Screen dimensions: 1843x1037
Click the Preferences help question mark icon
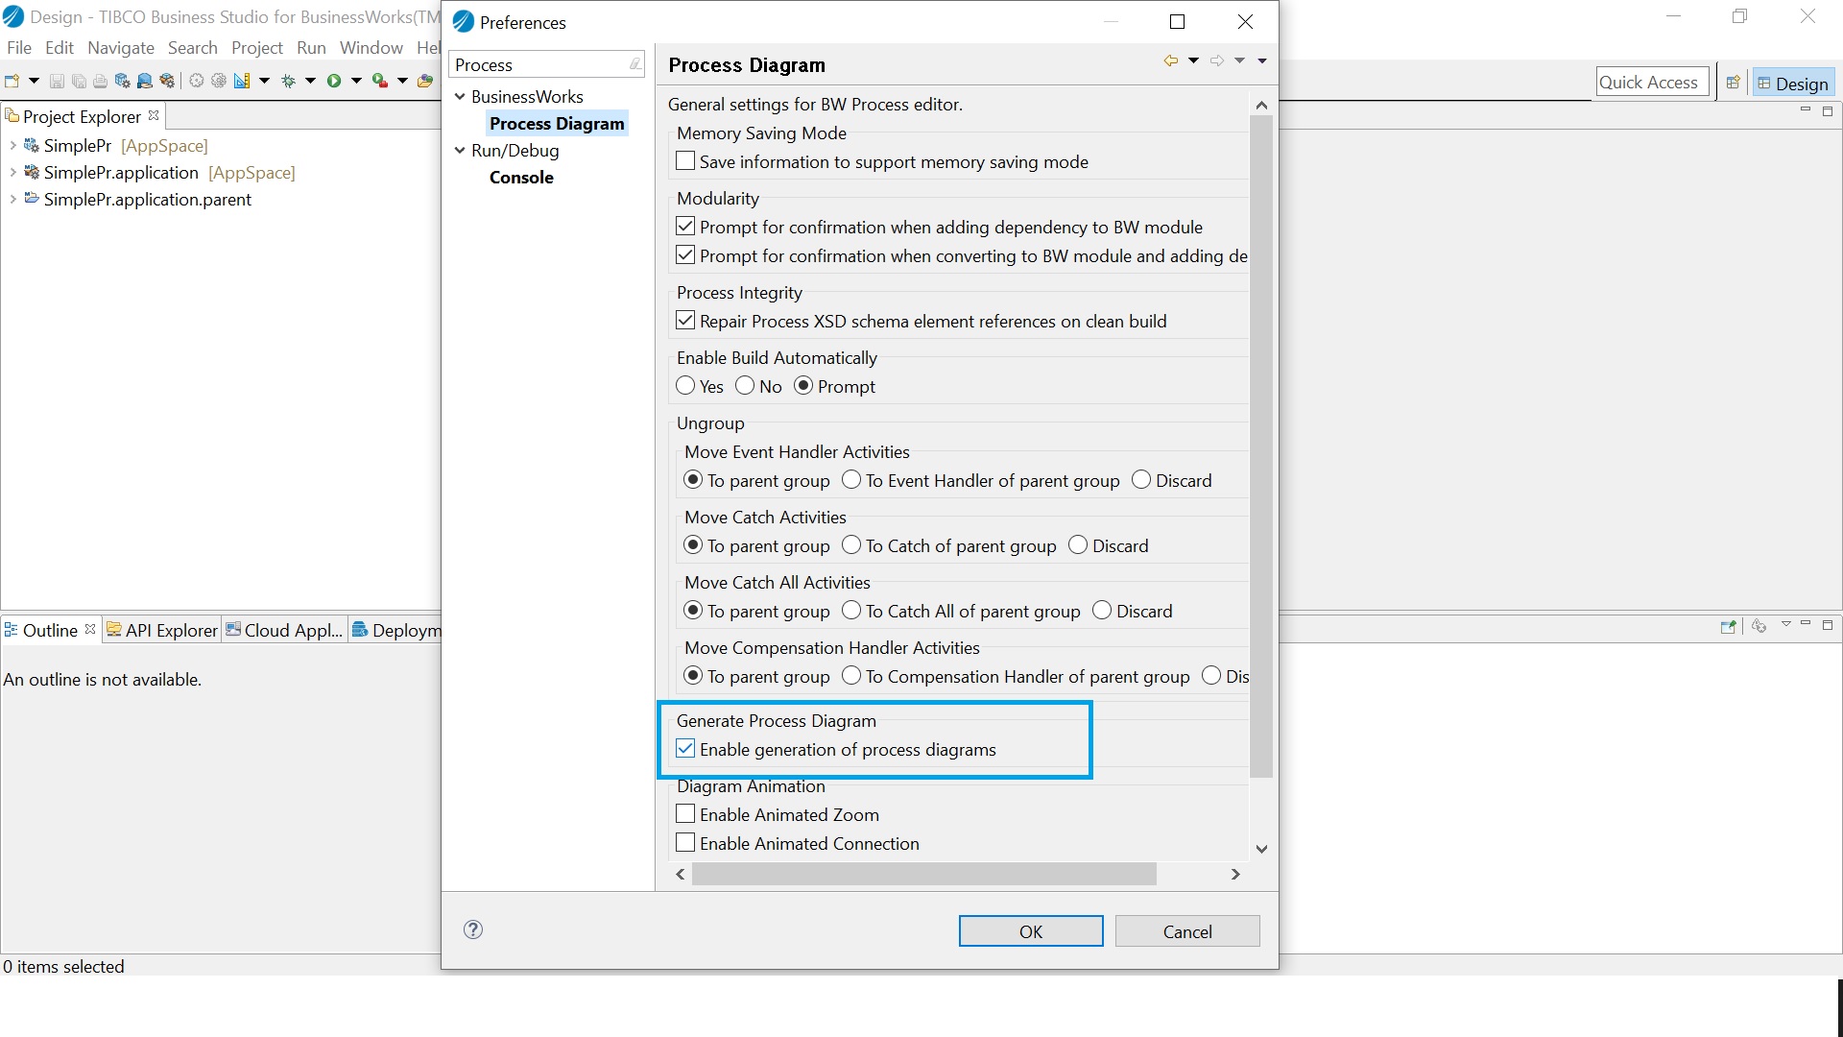(x=473, y=929)
